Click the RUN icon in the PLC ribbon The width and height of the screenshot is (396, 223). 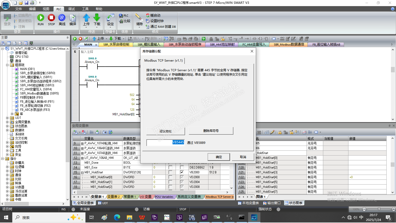tap(40, 18)
